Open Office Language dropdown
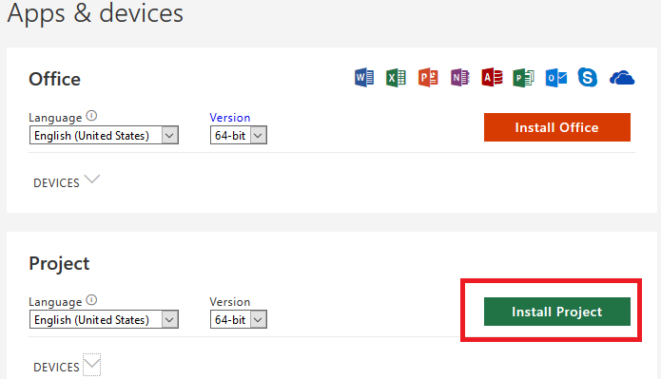 [104, 135]
